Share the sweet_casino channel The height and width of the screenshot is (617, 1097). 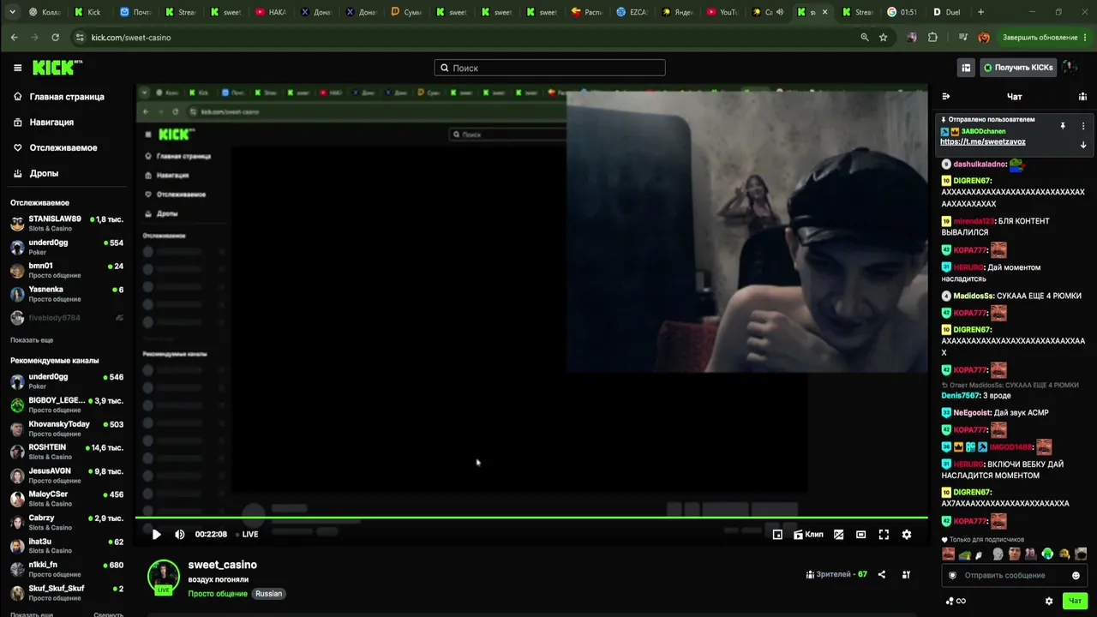click(x=882, y=574)
